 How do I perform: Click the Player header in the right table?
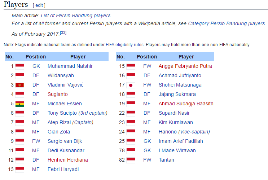[x=186, y=57]
